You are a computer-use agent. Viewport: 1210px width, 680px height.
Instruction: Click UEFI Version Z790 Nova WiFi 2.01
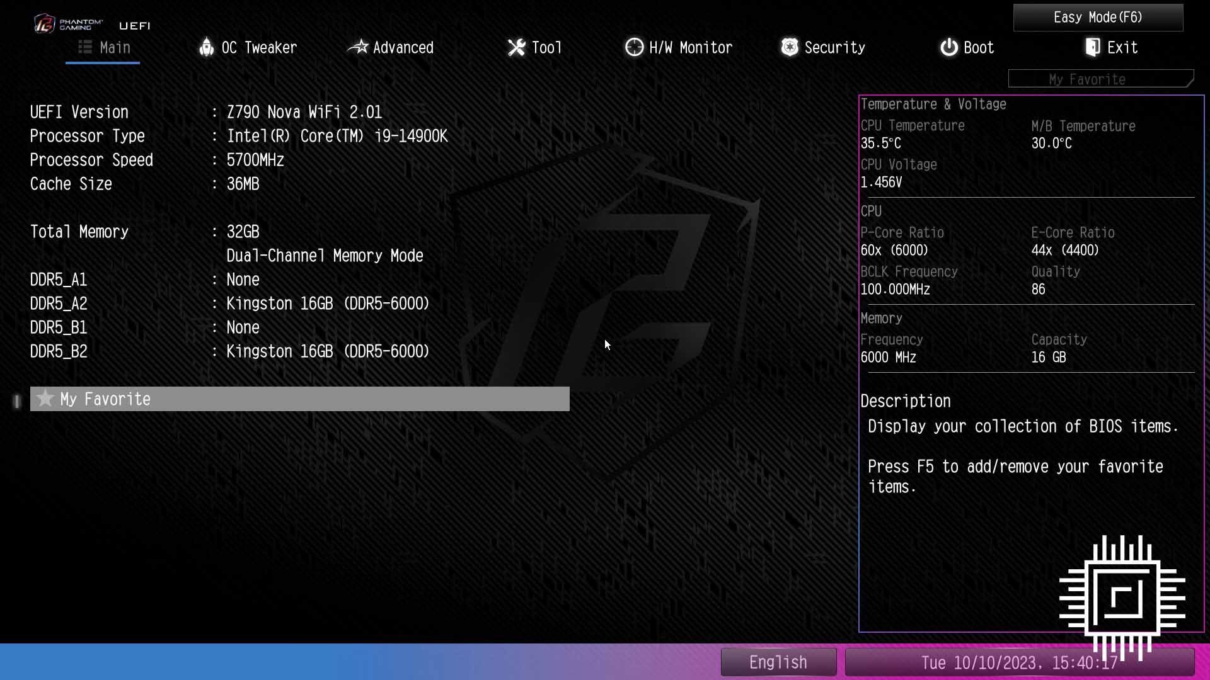[304, 112]
